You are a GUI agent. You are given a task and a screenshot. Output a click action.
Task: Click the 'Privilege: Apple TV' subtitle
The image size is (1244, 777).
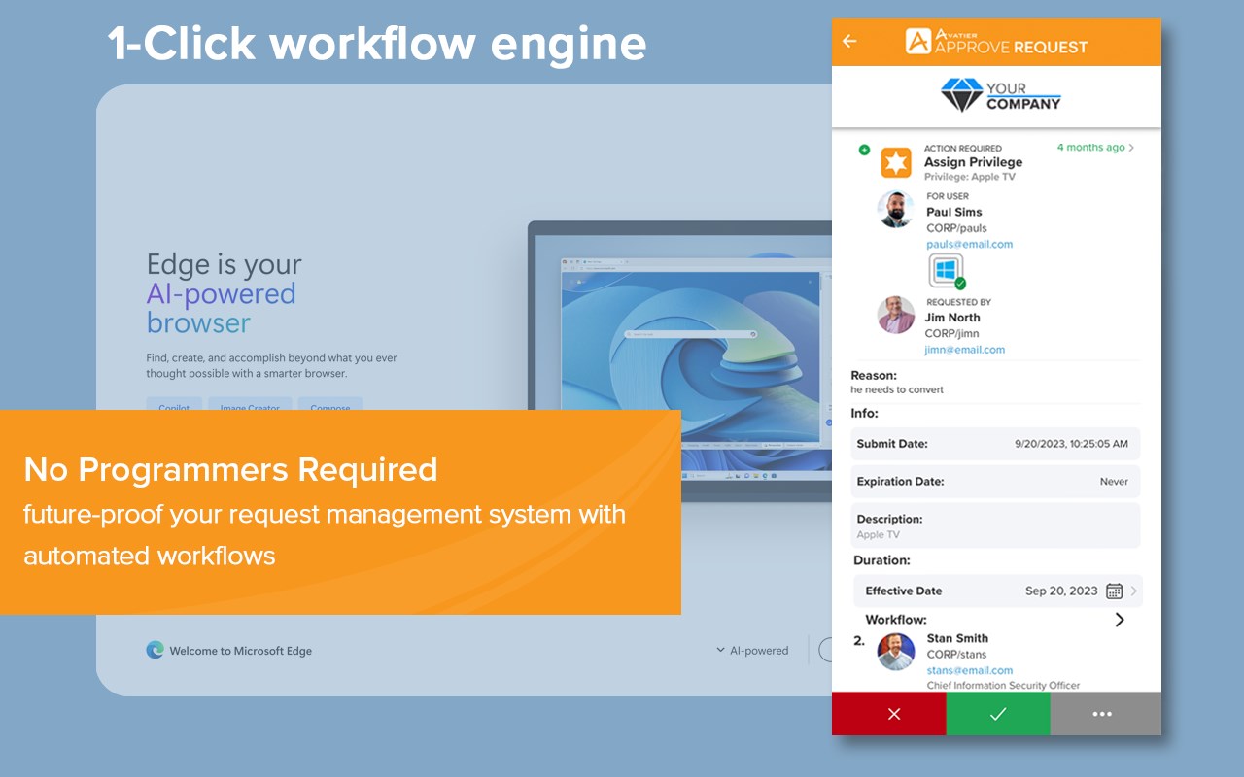(x=970, y=177)
